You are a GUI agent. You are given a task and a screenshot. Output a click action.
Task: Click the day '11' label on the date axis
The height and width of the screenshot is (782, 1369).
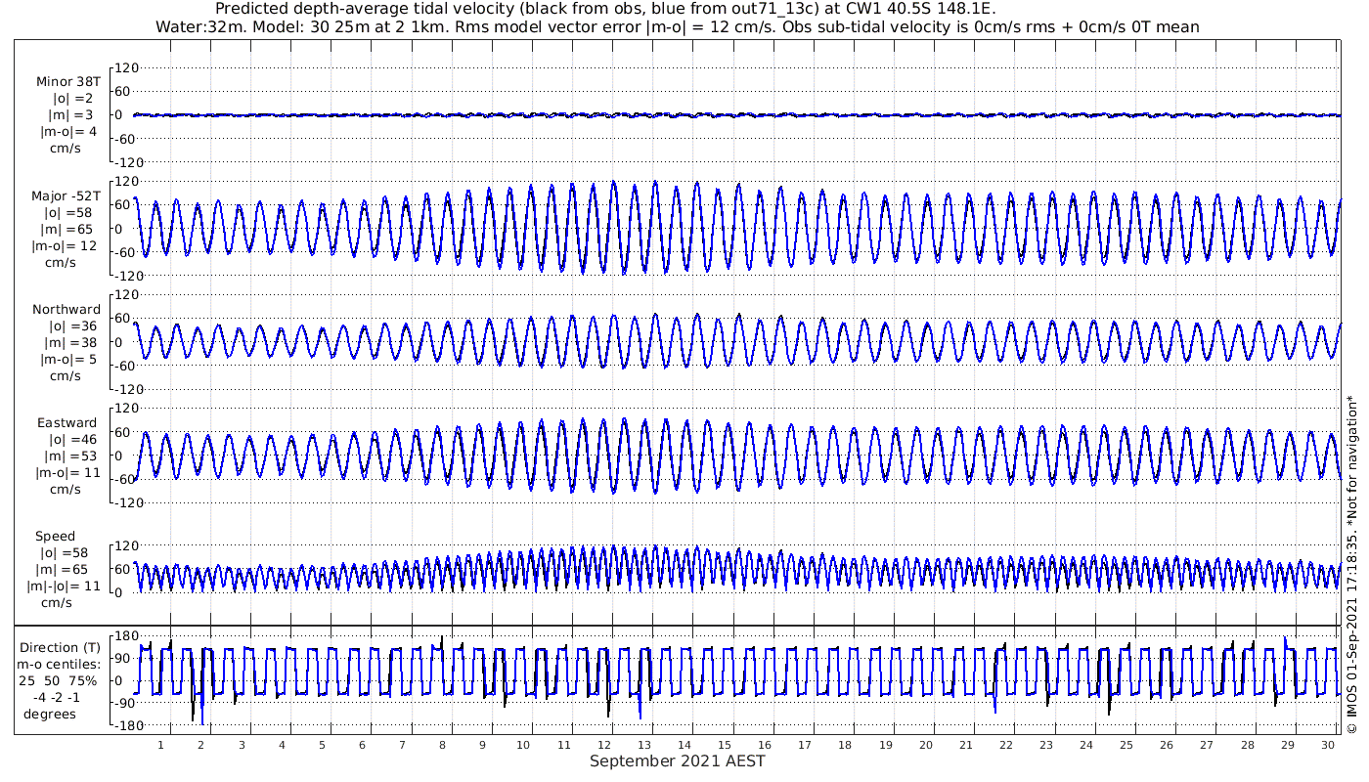pos(563,745)
